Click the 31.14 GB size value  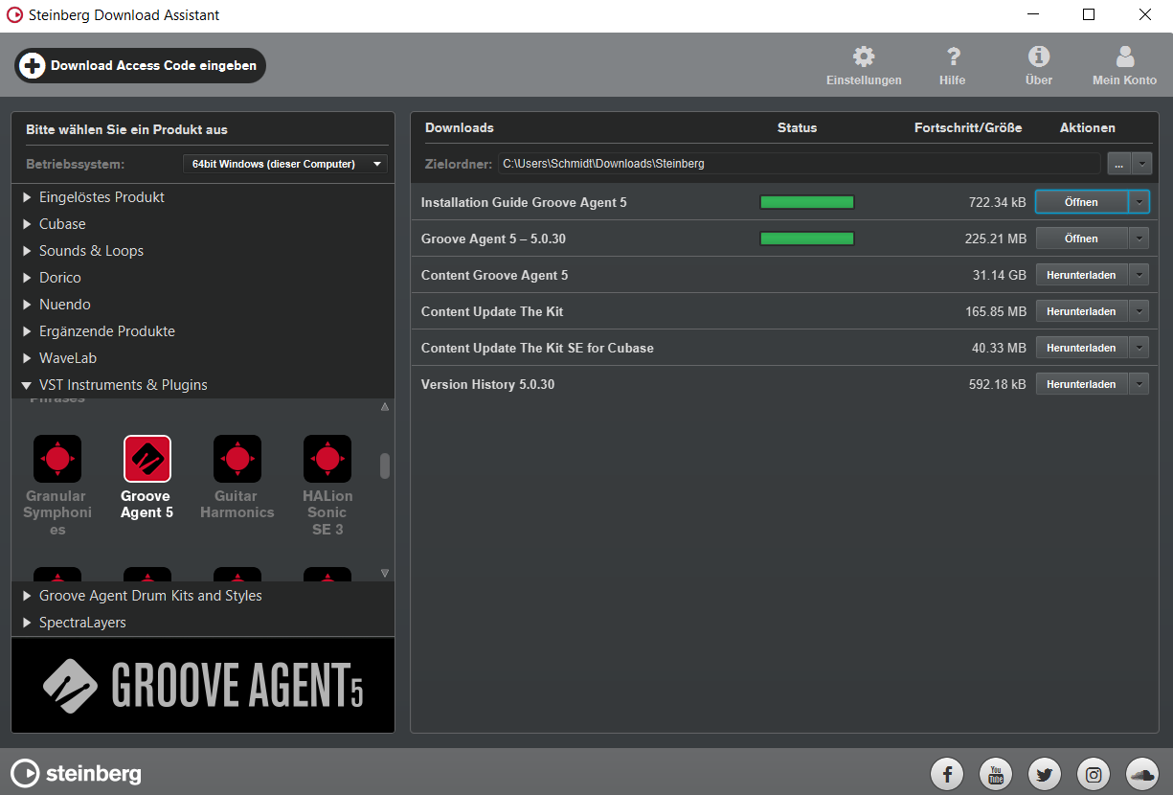[1000, 275]
